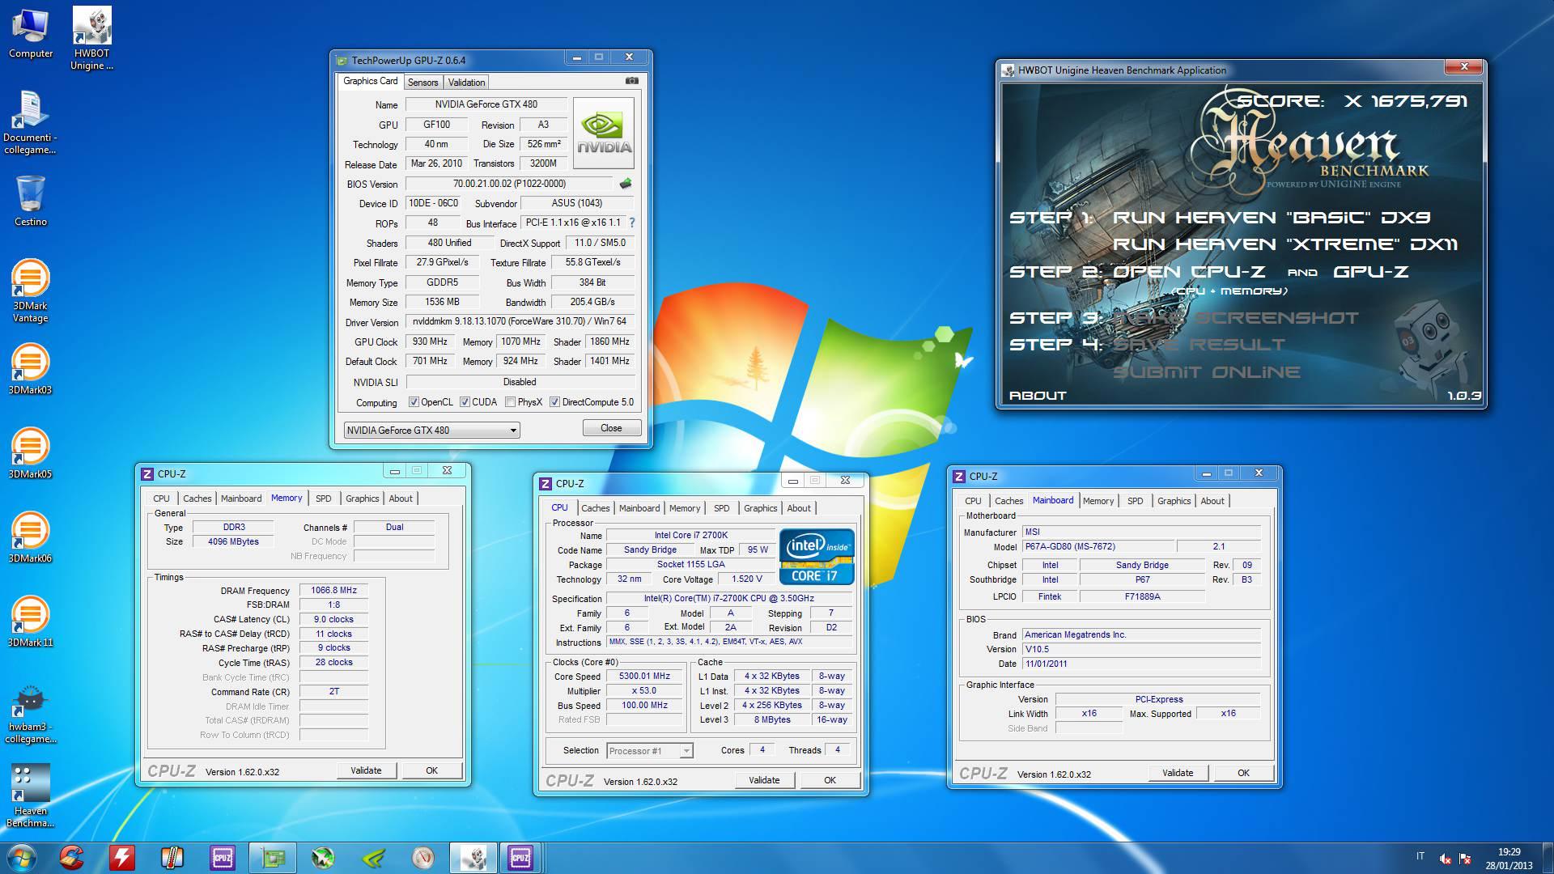
Task: Click the round gauge taskbar icon
Action: [423, 858]
